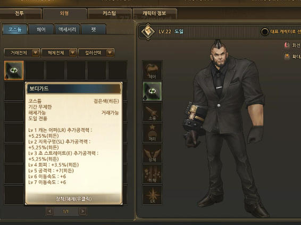The image size is (301, 225).
Task: Open the EX star equipment slot
Action: 152,195
